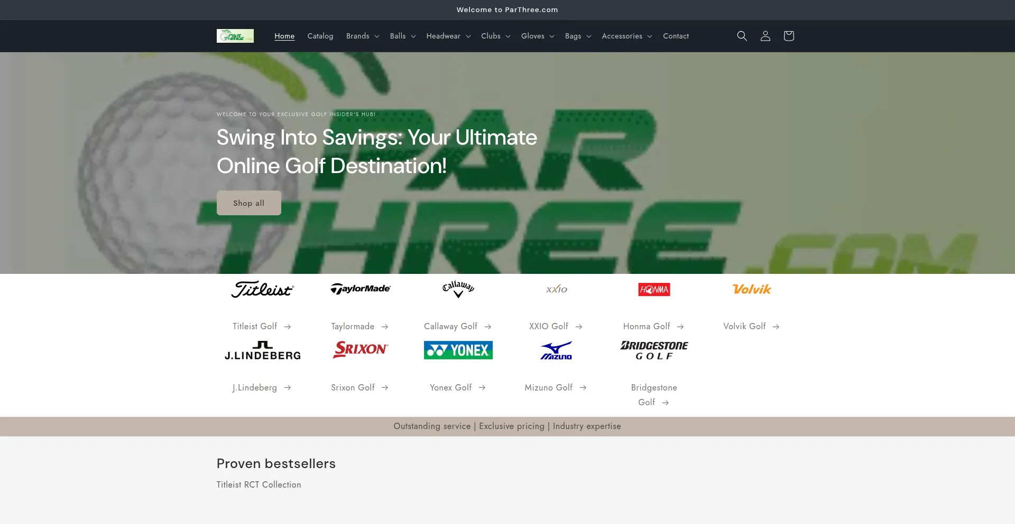Image resolution: width=1015 pixels, height=524 pixels.
Task: Open the Taylormade collection link
Action: tap(361, 327)
